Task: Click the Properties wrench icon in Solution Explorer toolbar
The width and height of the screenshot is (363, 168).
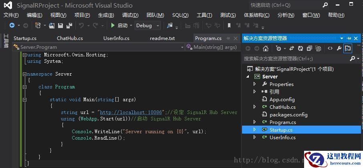Action: coord(339,48)
